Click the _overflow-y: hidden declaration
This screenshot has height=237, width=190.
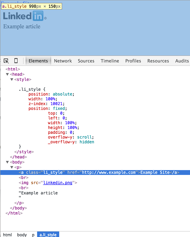(71, 142)
